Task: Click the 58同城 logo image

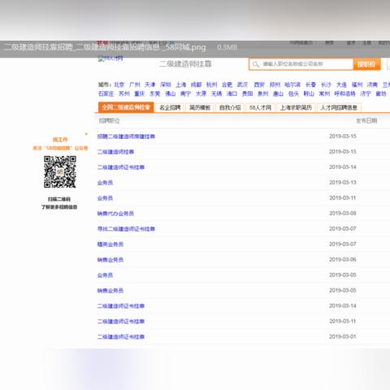Action: (x=110, y=58)
